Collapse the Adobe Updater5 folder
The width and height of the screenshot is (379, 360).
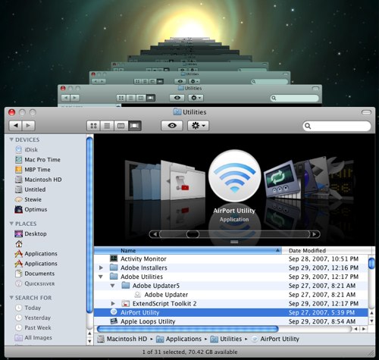[x=113, y=286]
